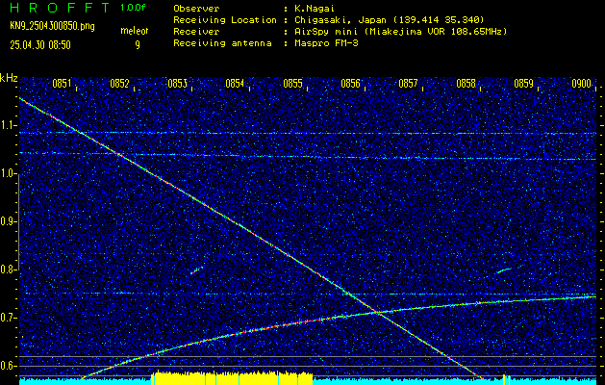Click the 0852 time marker
Screen dimensions: 605x385
[x=119, y=84]
